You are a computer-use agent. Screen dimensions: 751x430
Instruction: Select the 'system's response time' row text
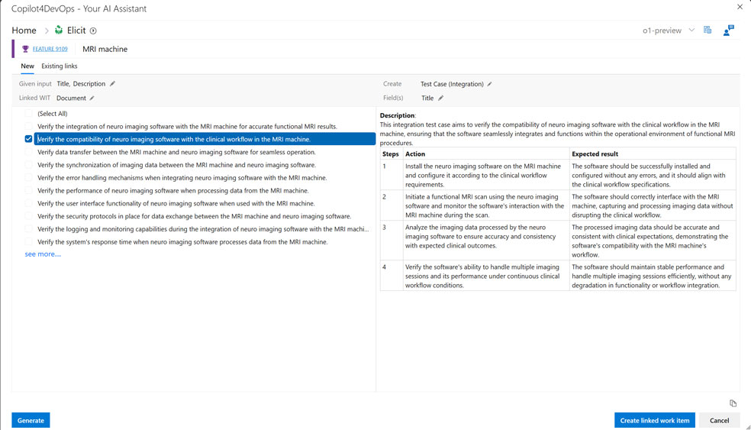point(182,242)
